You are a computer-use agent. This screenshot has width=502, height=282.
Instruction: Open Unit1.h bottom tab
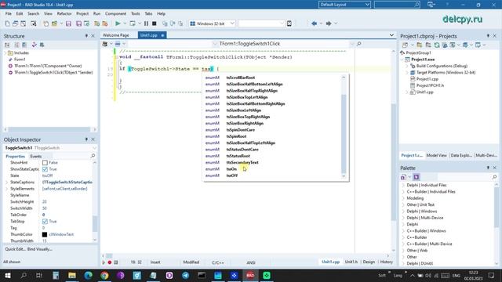351,262
